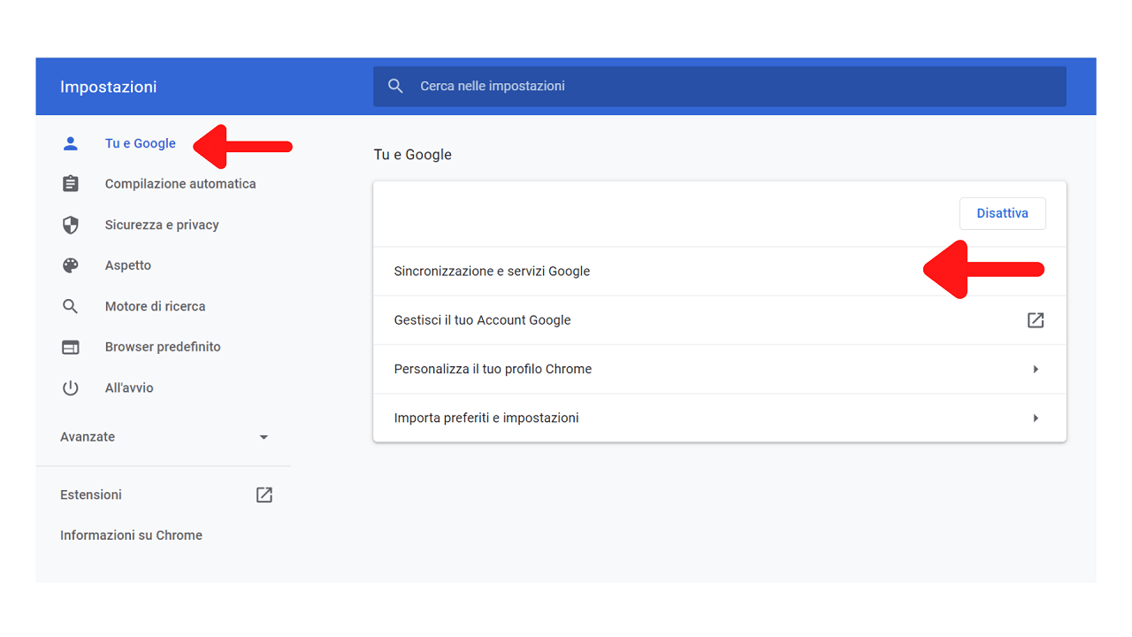Click the person icon beside Tu e Google

(x=71, y=143)
